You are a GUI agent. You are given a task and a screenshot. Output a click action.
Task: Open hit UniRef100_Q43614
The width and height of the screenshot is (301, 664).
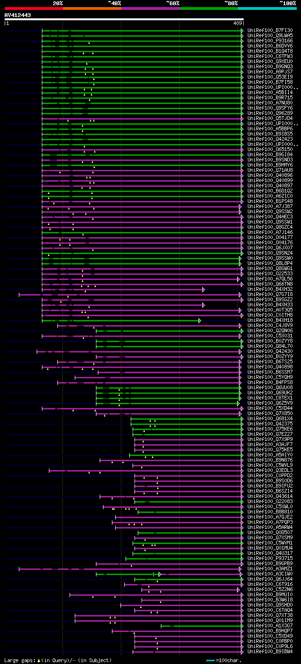click(270, 496)
